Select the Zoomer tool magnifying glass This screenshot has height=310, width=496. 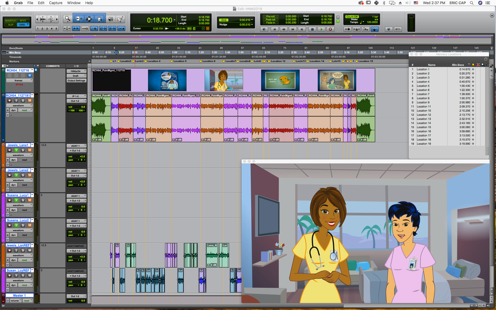tap(67, 19)
